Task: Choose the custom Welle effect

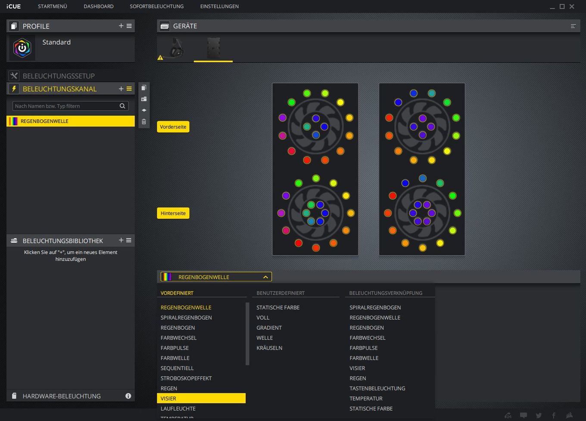Action: click(265, 337)
